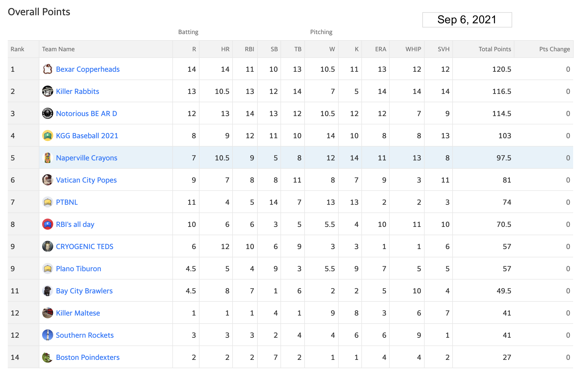Screen dimensions: 582x374
Task: Click the Bexar Copperheads team logo icon
Action: pos(47,69)
